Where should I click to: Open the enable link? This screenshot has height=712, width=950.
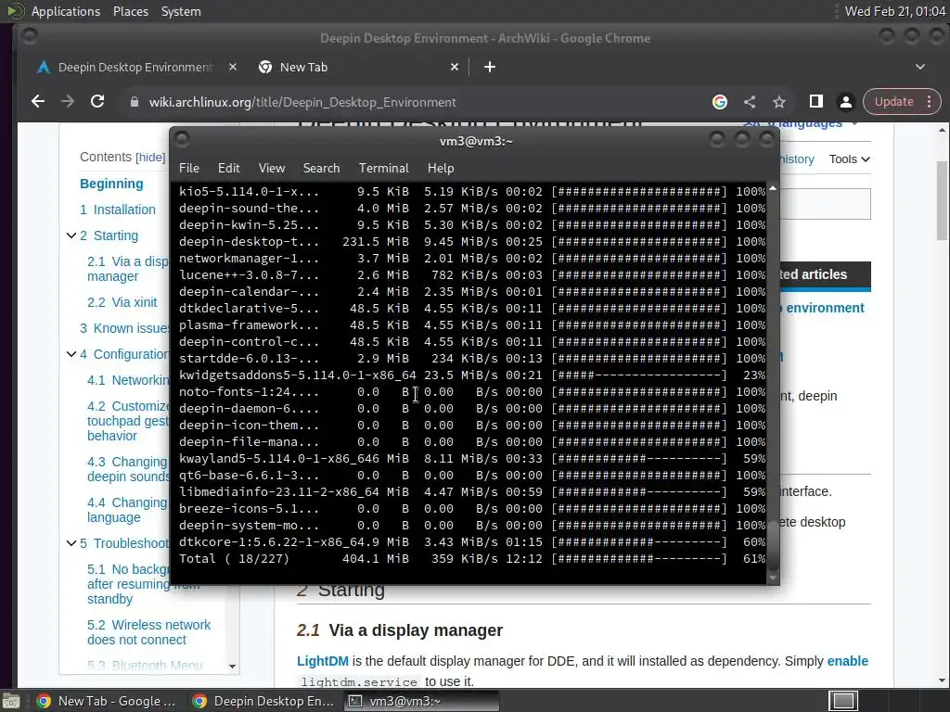tap(848, 661)
